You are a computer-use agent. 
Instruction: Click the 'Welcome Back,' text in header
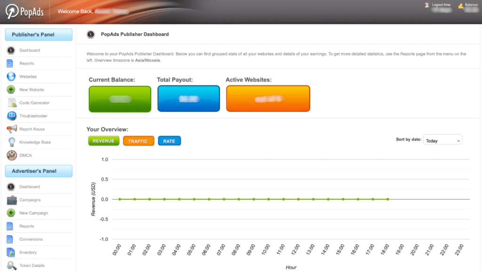tap(75, 11)
